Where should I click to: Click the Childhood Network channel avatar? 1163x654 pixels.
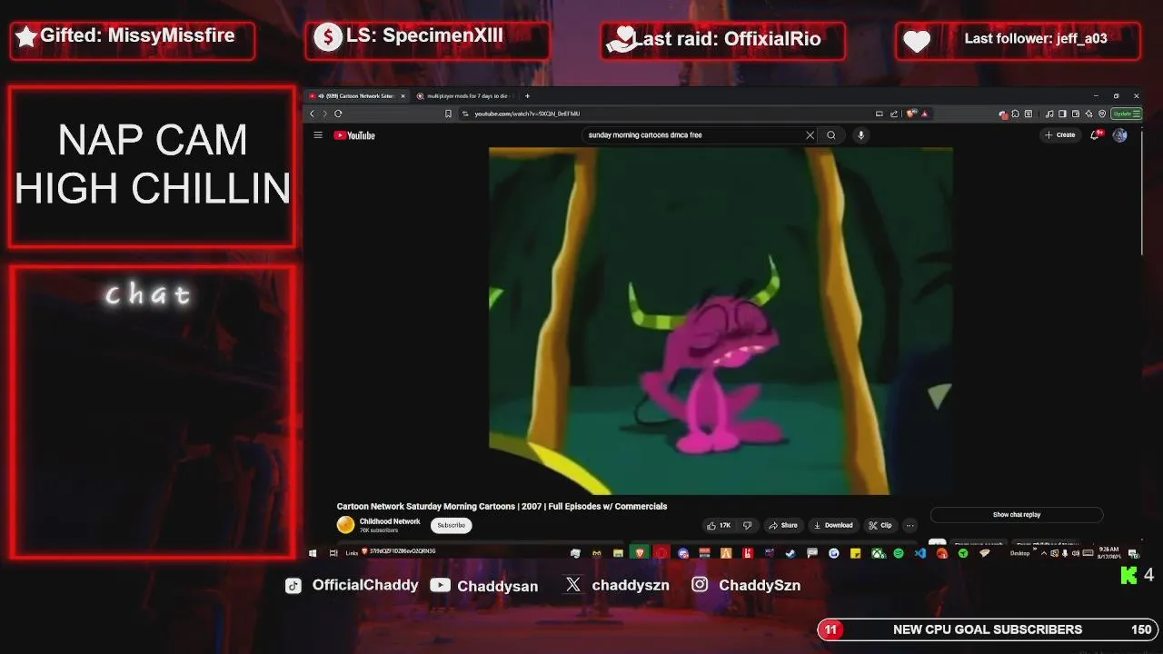[345, 525]
